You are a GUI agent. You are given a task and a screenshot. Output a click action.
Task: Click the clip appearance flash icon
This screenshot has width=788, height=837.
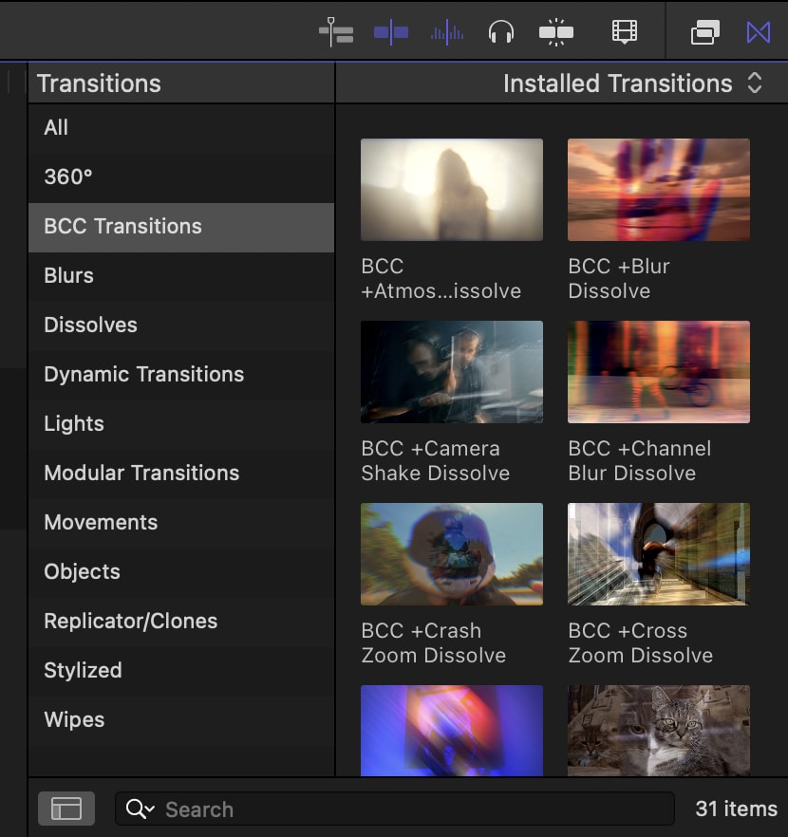[556, 32]
